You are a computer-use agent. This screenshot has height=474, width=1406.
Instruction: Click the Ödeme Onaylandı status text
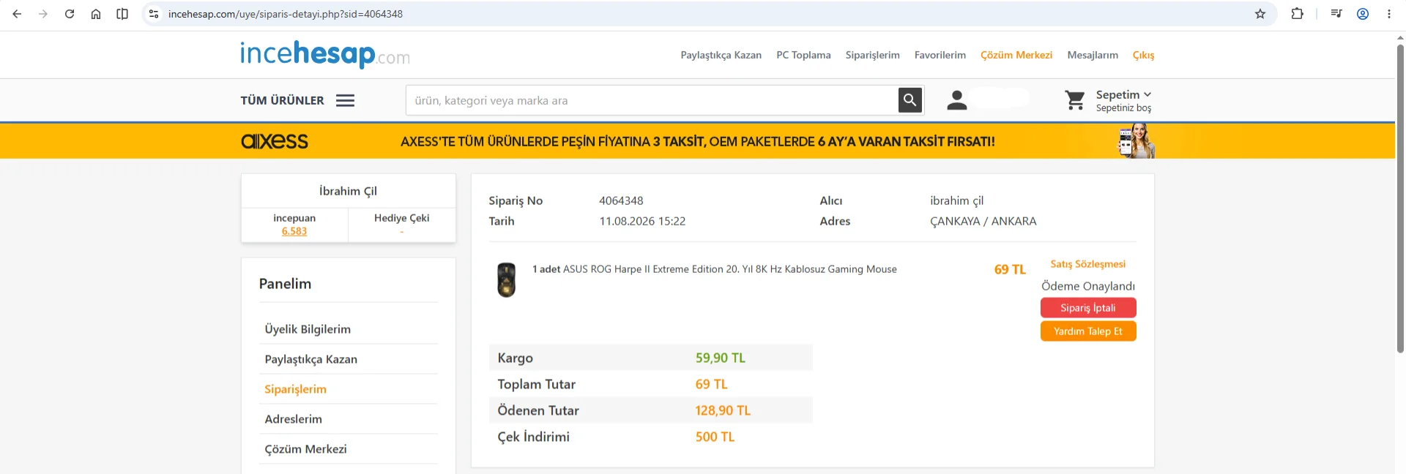[1088, 286]
